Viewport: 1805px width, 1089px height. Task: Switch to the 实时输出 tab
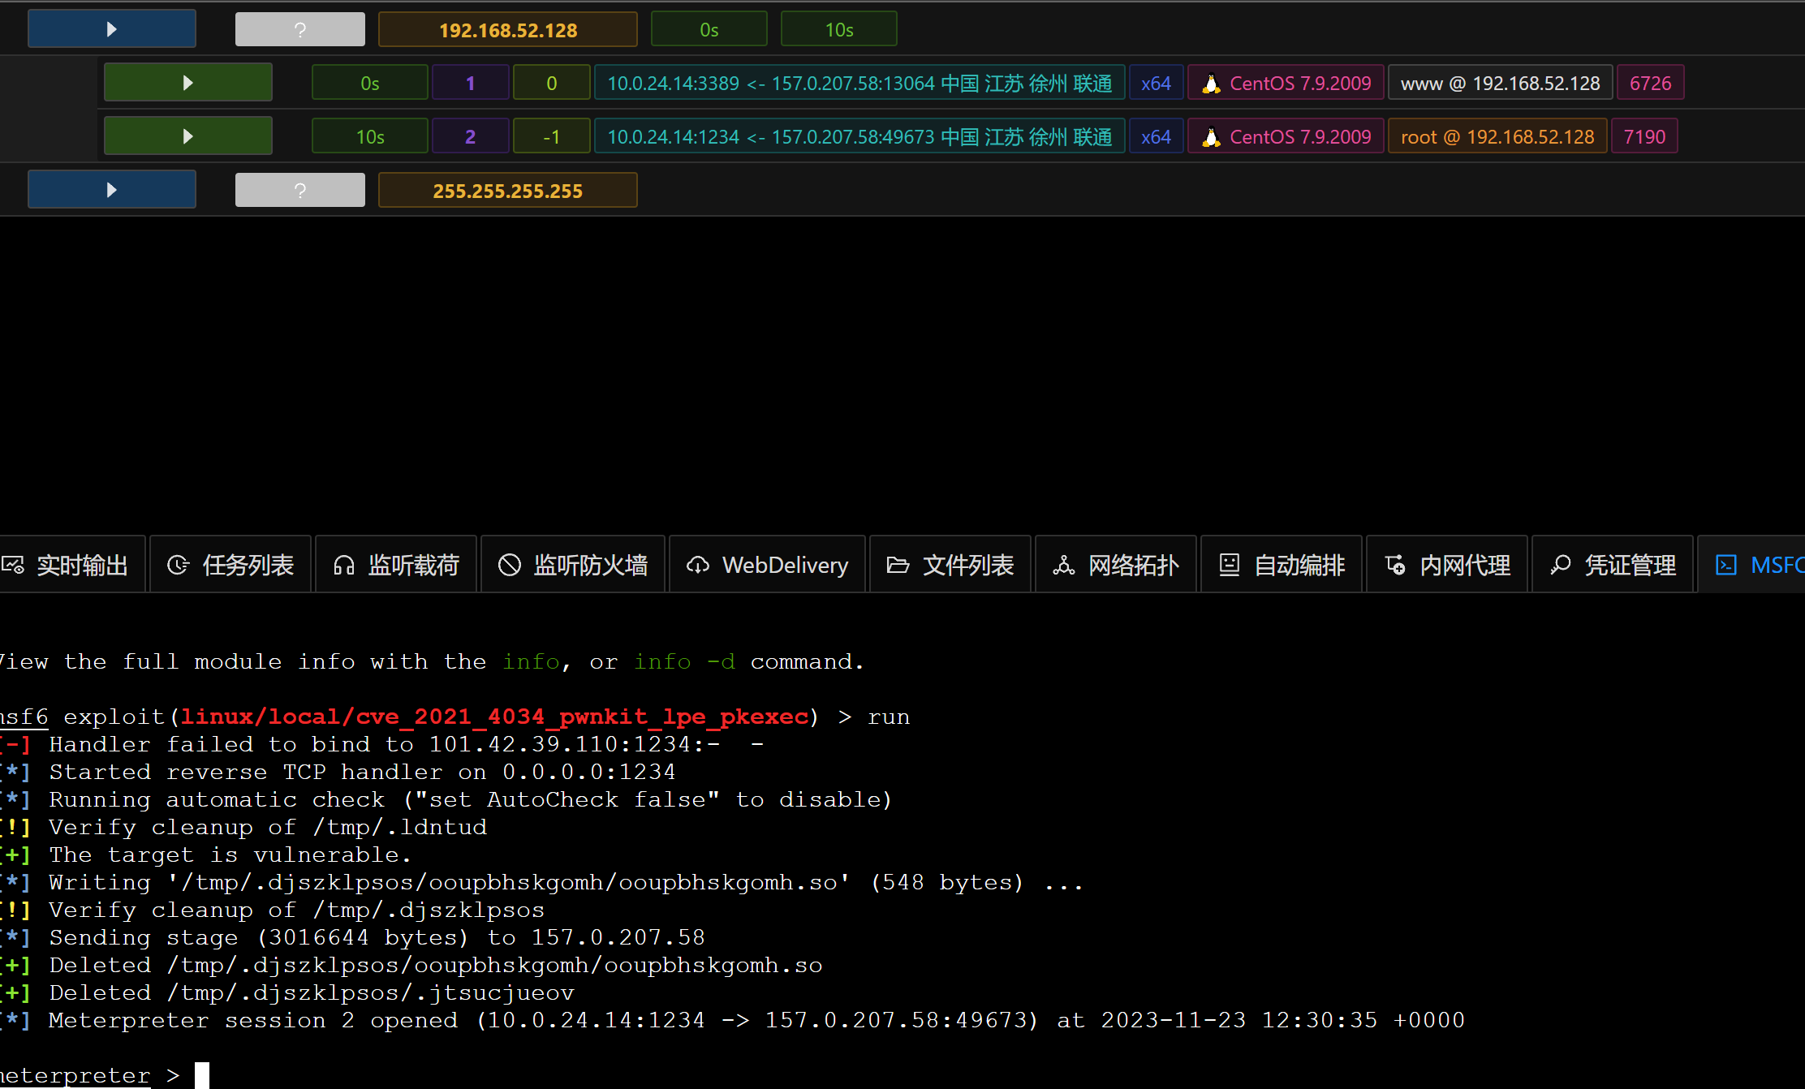point(71,565)
